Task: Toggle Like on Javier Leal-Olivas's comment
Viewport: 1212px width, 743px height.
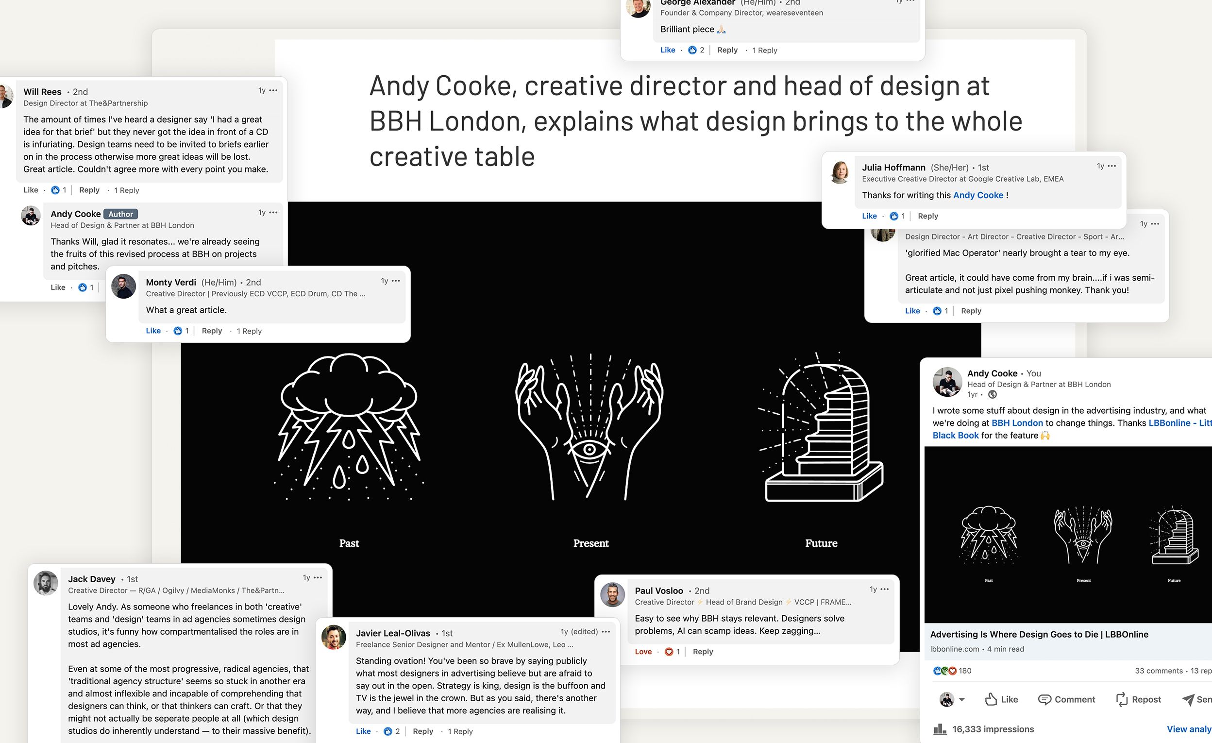Action: click(x=363, y=731)
